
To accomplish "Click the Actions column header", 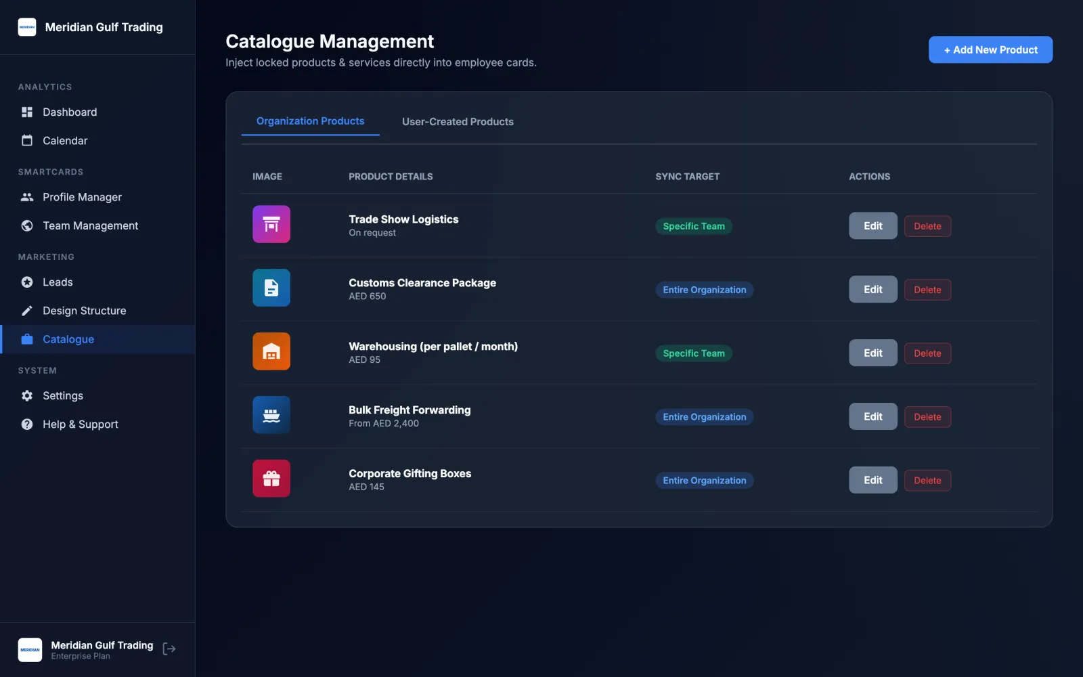I will click(870, 177).
